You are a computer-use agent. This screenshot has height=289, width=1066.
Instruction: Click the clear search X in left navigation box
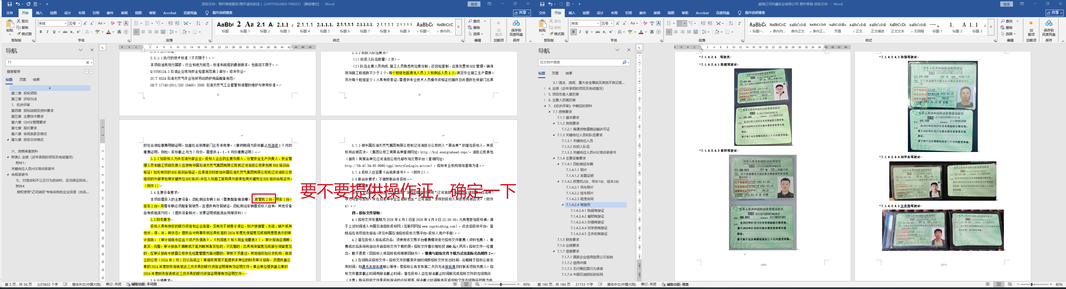click(87, 62)
